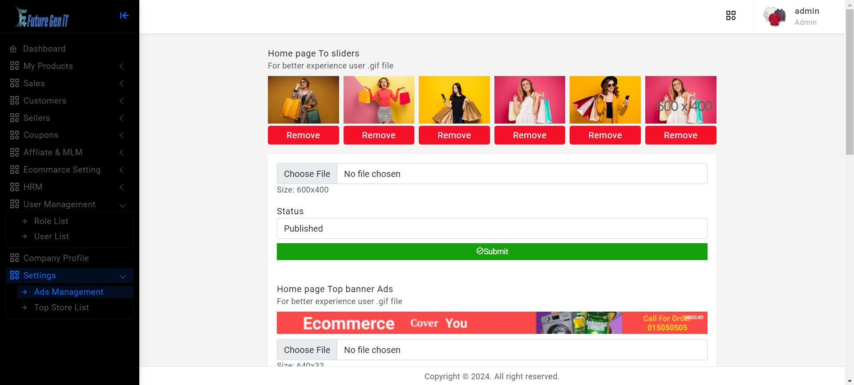Click the Future Gen IT logo
Viewport: 854px width, 385px height.
[x=42, y=18]
